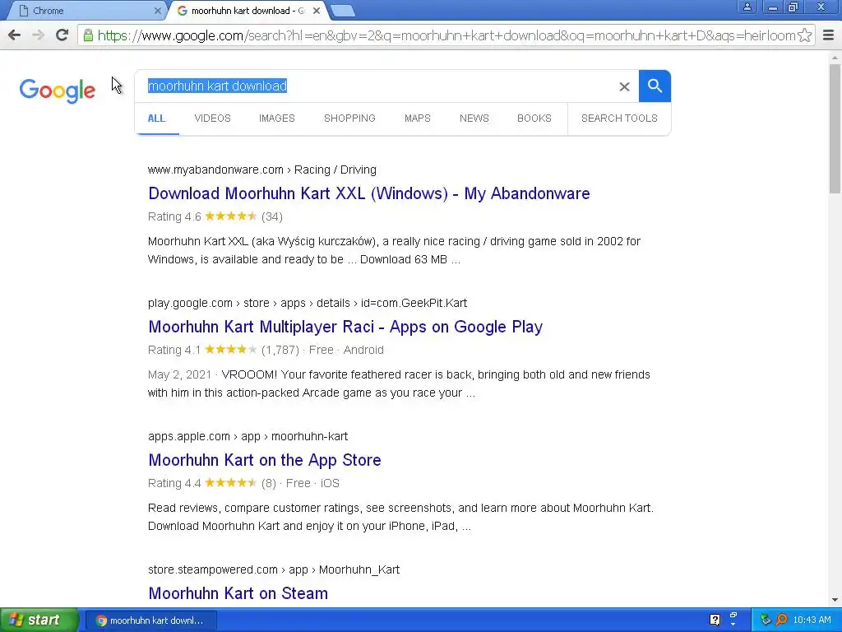The image size is (842, 632).
Task: Open Download Moorhuhn Kart XXL My Abandonware link
Action: [369, 193]
